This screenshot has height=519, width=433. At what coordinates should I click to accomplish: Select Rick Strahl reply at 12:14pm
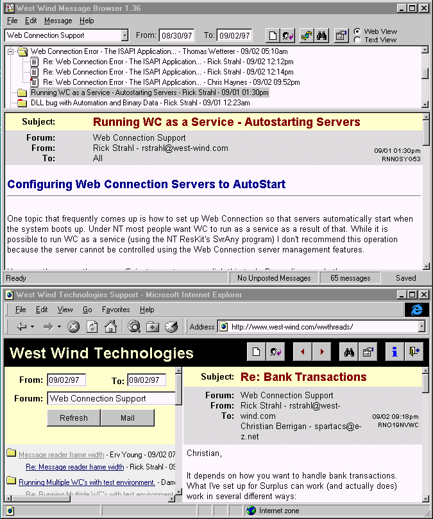[x=168, y=72]
